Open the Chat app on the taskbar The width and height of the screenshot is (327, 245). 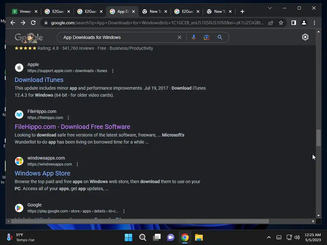[171, 237]
